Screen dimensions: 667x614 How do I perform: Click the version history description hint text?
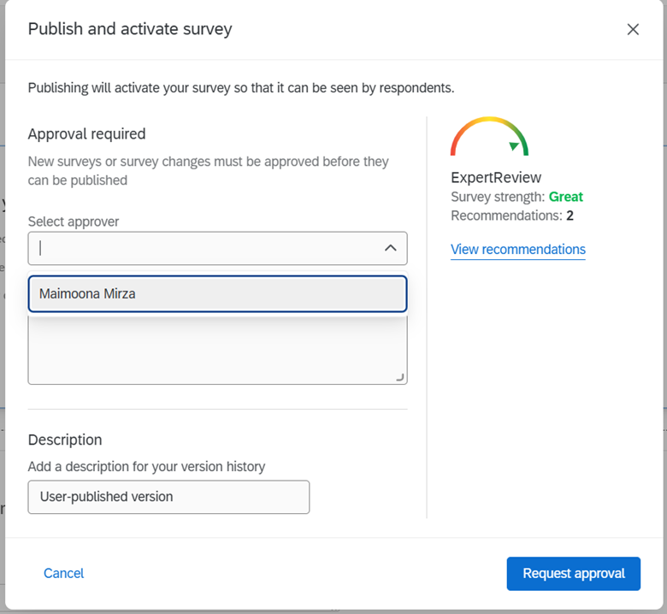click(x=146, y=467)
